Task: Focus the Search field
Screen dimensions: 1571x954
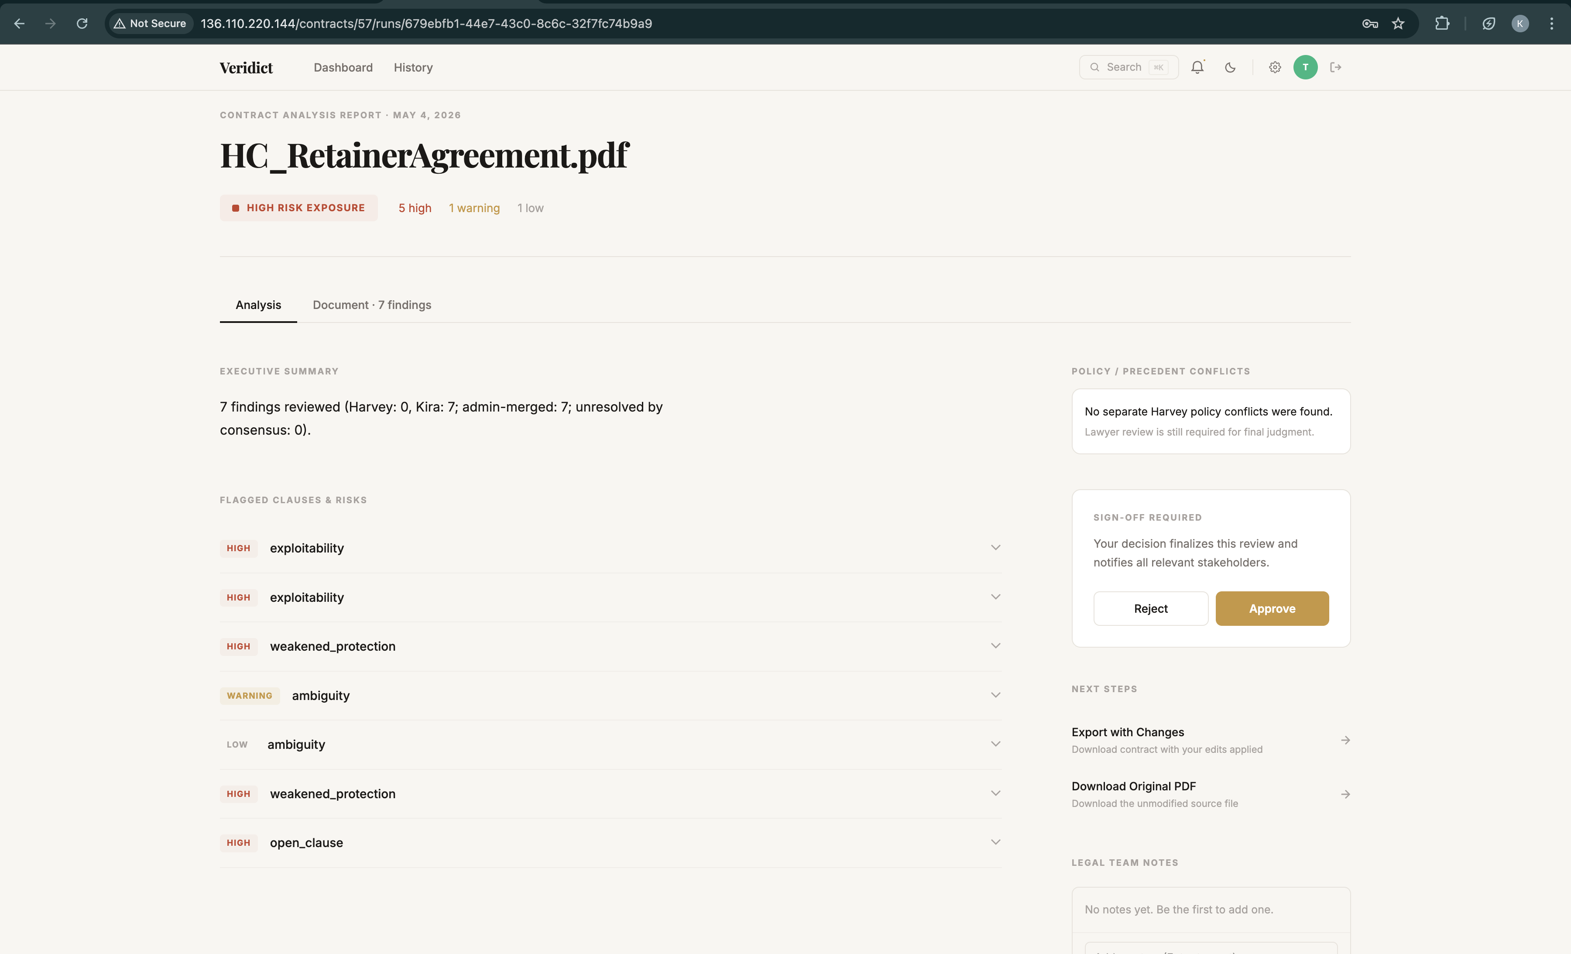Action: pyautogui.click(x=1129, y=67)
